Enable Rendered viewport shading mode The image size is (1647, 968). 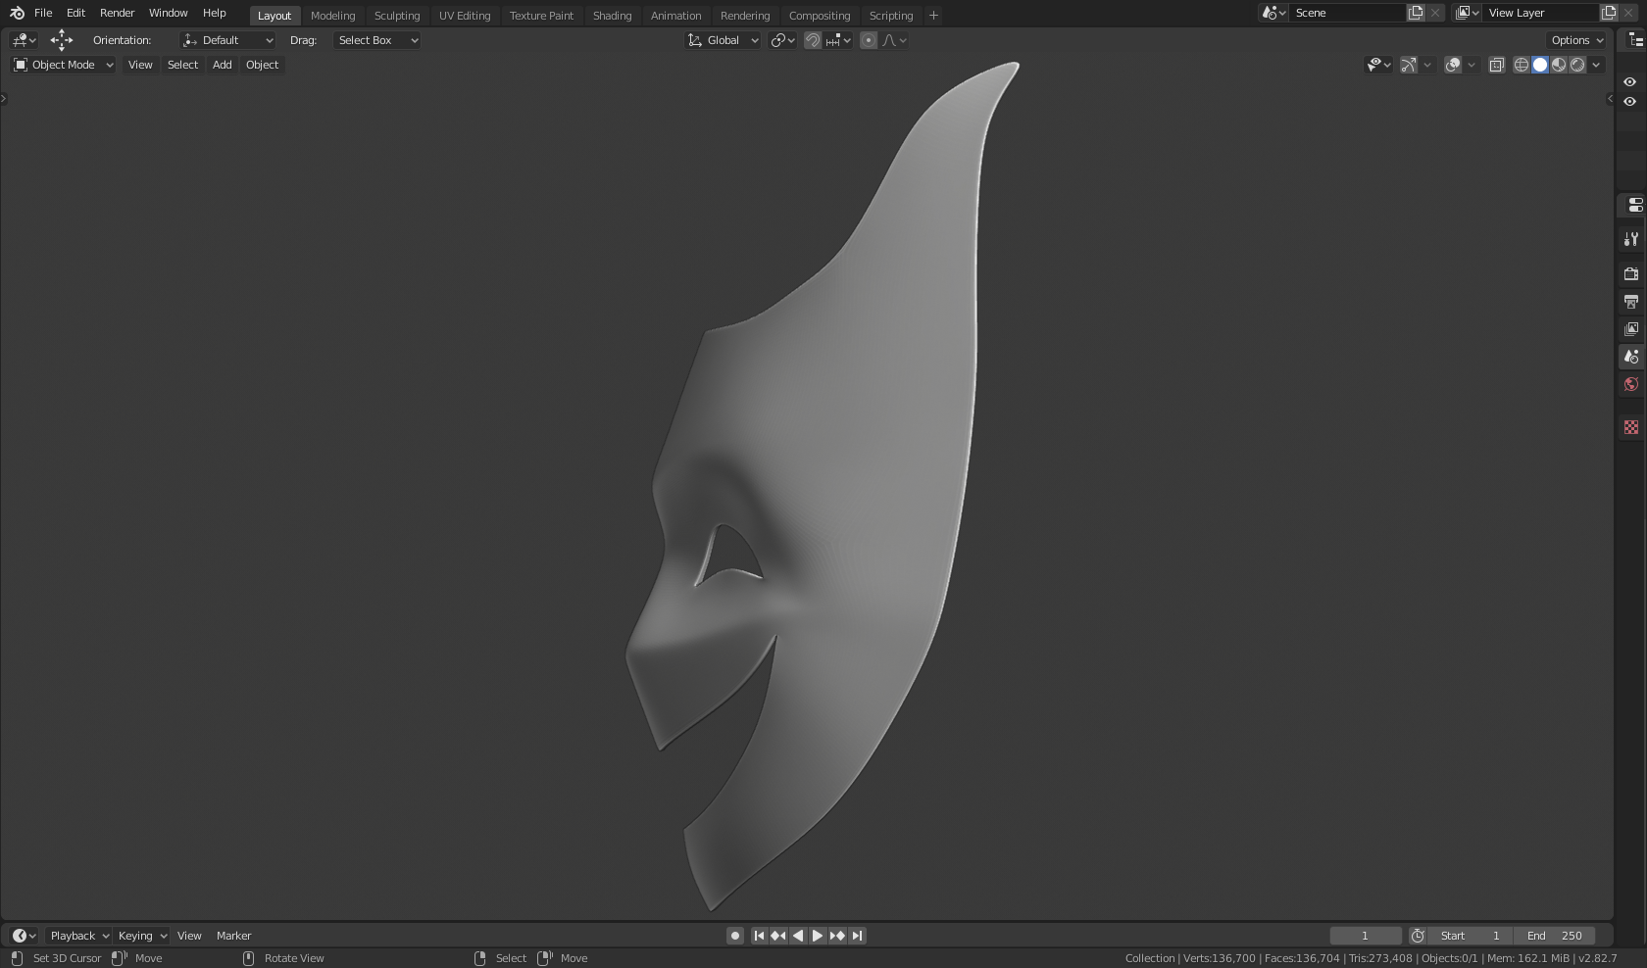1575,65
